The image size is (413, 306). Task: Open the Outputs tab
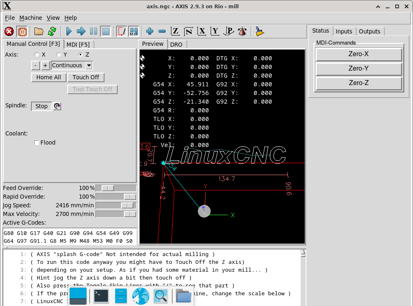click(x=369, y=31)
